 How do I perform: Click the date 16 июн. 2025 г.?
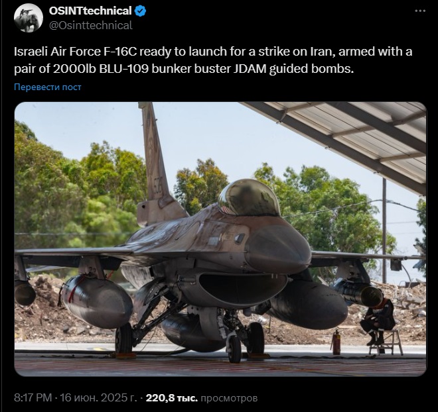coord(98,398)
